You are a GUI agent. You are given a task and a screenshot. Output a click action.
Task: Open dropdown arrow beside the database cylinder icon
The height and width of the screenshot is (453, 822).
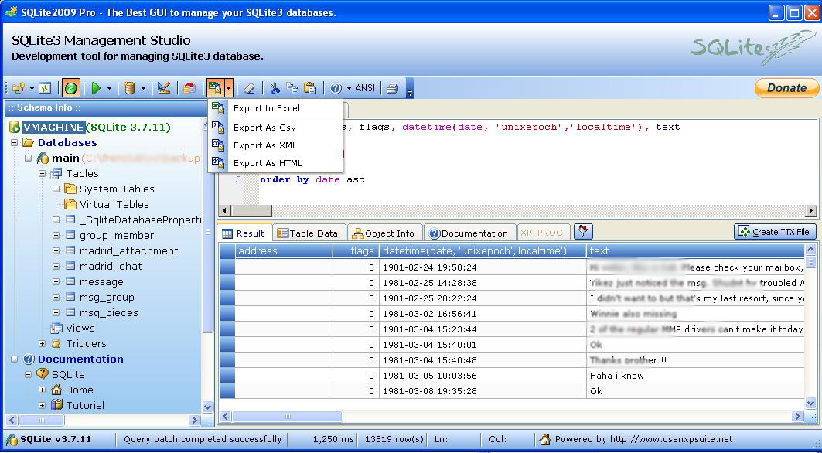tap(143, 88)
